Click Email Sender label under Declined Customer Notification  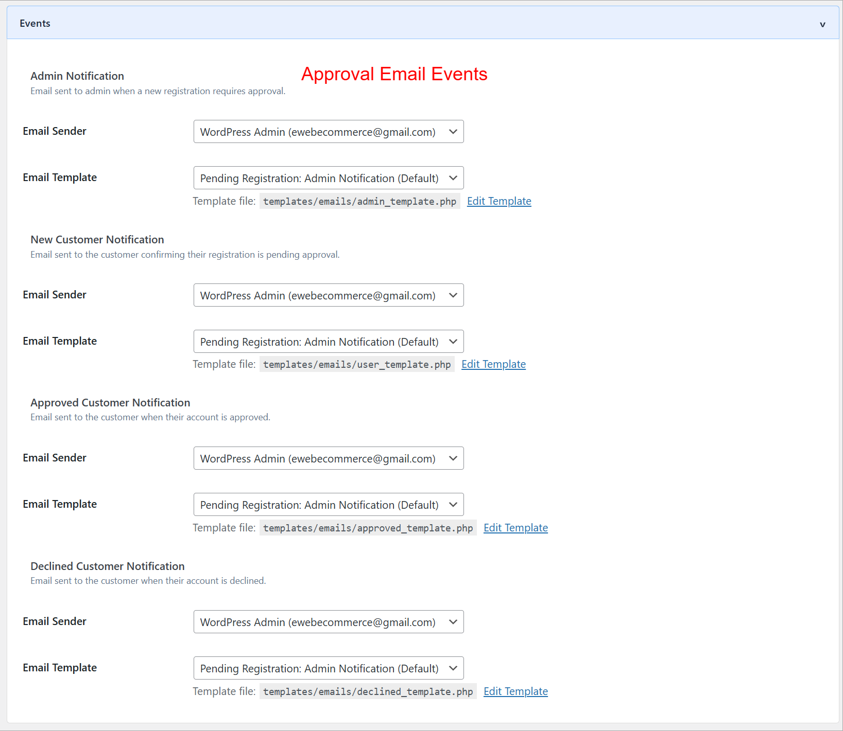point(55,621)
